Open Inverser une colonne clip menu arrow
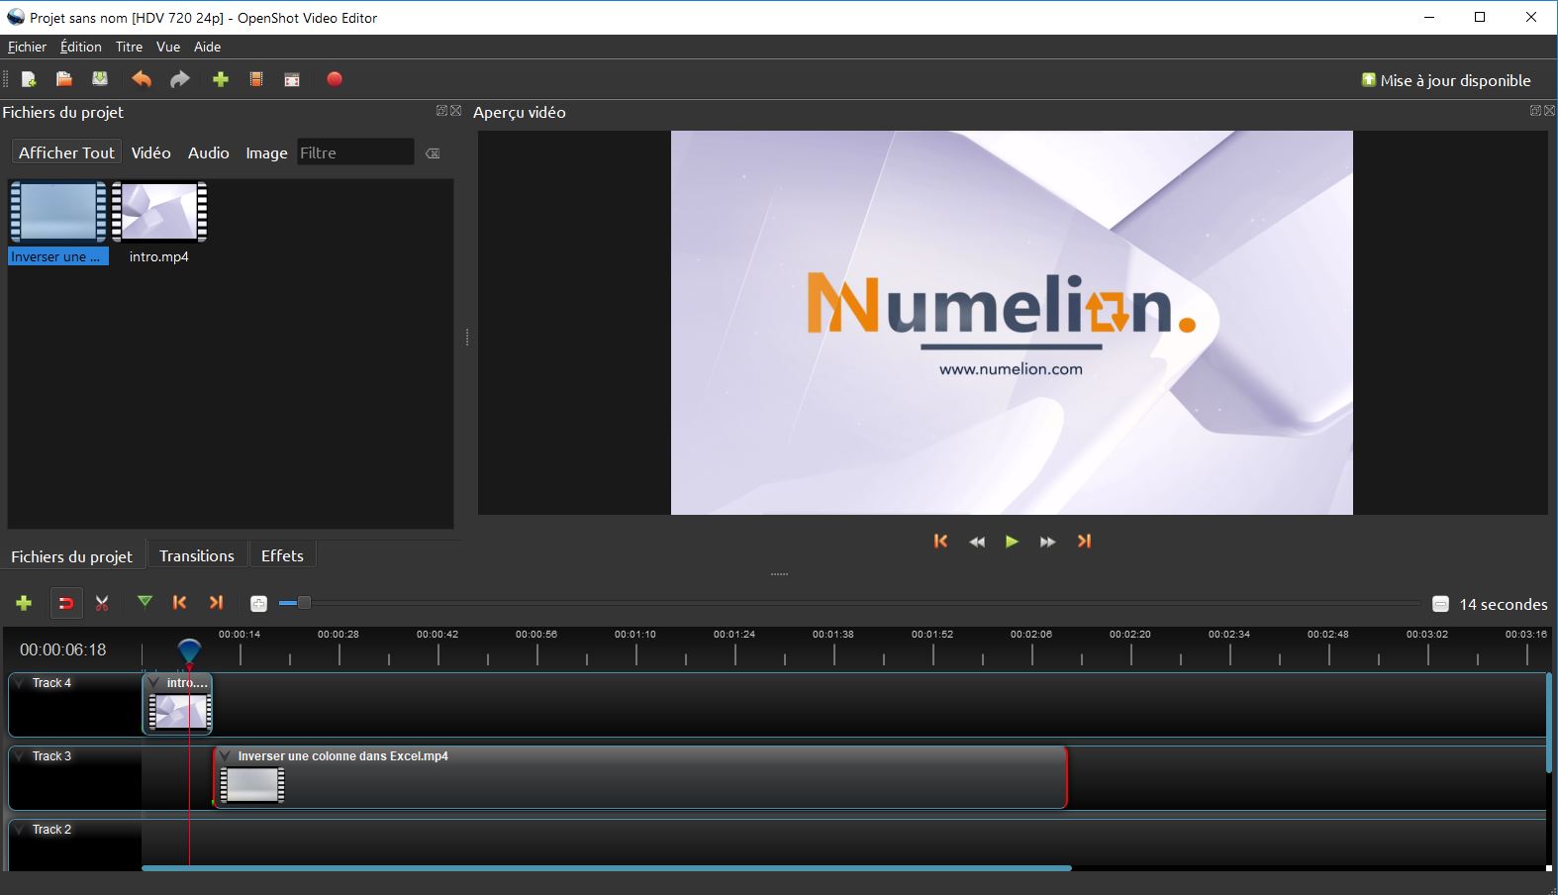The width and height of the screenshot is (1558, 895). tap(225, 756)
